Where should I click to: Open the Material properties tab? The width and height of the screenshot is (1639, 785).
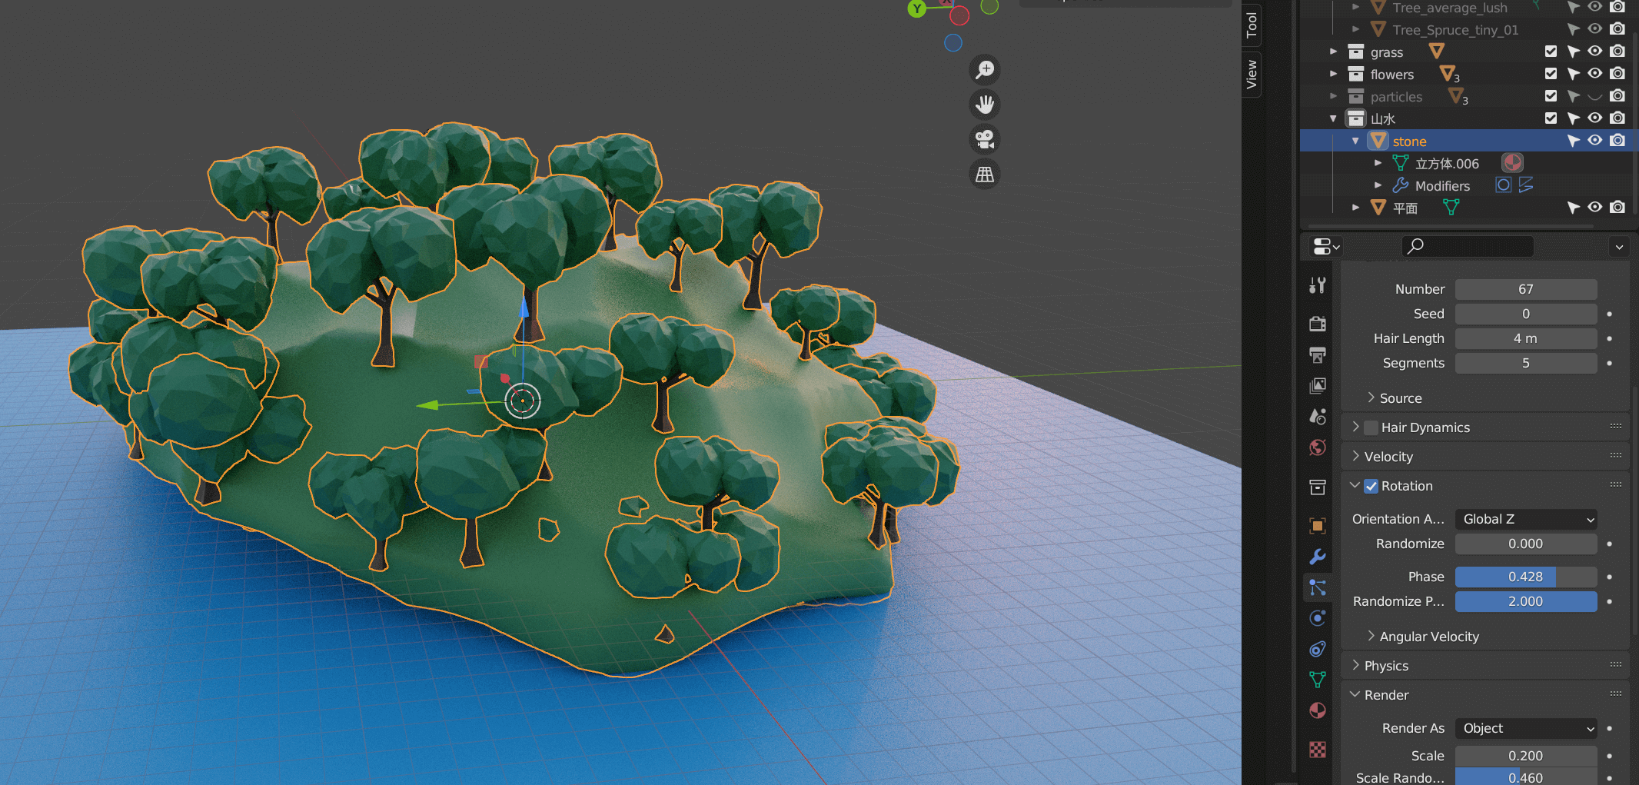tap(1318, 710)
